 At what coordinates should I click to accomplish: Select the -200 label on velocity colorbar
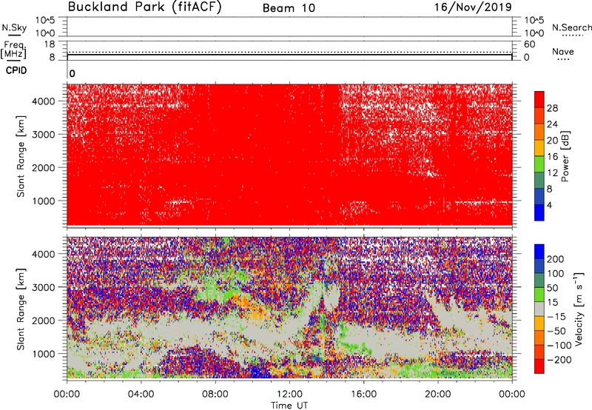coord(559,360)
